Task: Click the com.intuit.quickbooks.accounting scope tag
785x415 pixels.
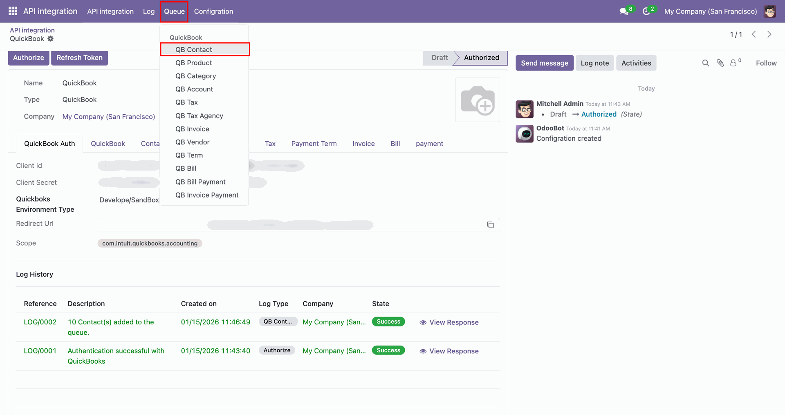Action: pos(150,243)
